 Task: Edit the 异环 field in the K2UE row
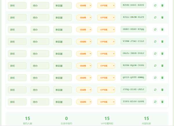coord(17,5)
